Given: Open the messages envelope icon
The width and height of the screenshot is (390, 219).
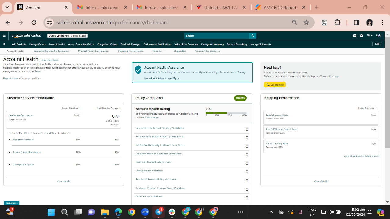Looking at the screenshot, I should pyautogui.click(x=355, y=36).
